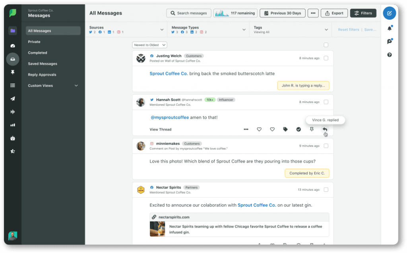Switch to the Completed messages view

(x=37, y=53)
